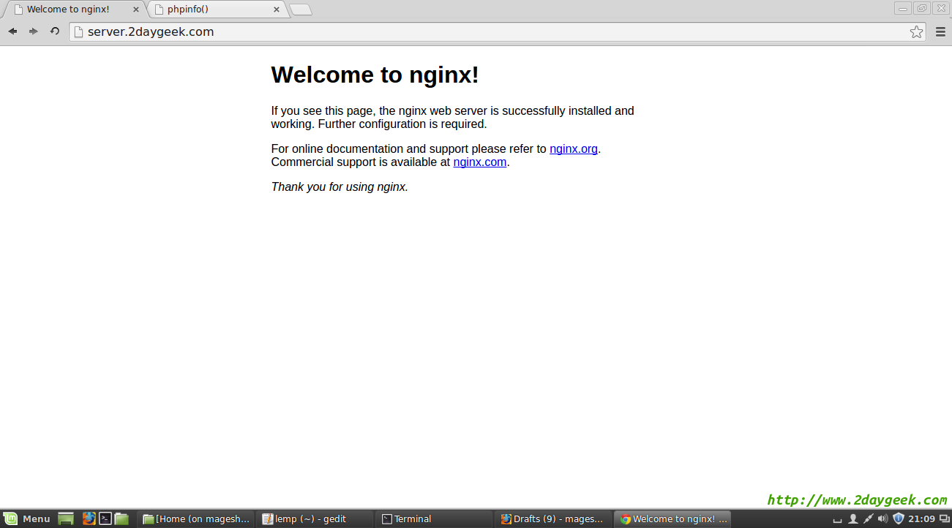
Task: Launch Firefox from the panel launcher
Action: point(89,518)
